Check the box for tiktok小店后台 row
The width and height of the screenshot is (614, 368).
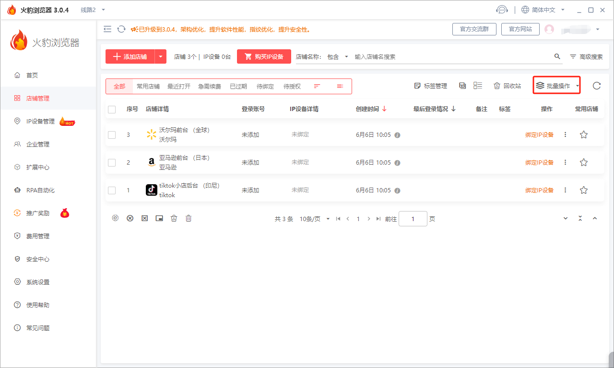(112, 190)
